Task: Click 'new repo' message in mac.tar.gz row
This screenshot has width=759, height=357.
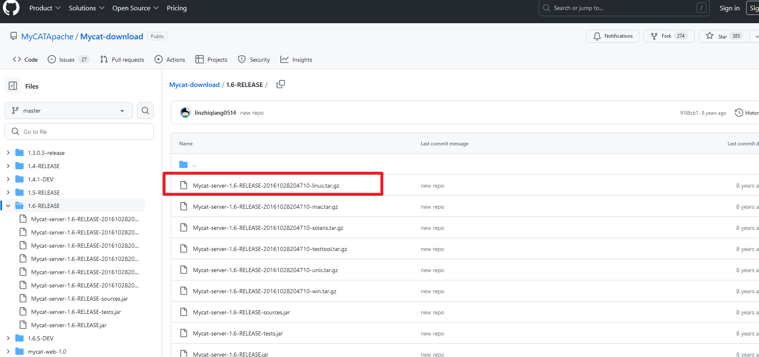Action: (x=432, y=207)
